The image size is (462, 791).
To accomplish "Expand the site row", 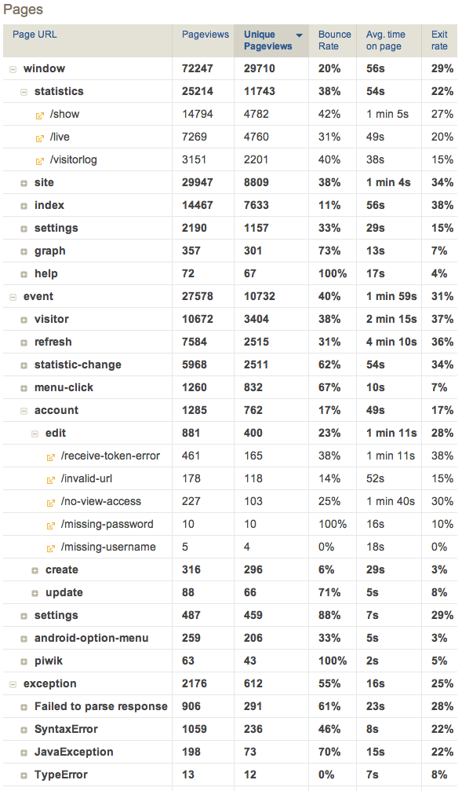I will point(24,184).
